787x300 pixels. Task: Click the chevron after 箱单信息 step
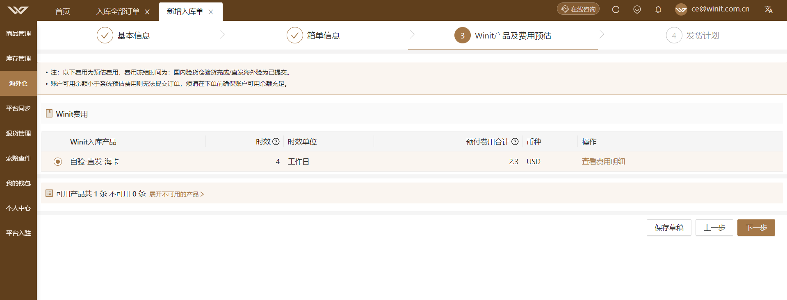(x=412, y=34)
